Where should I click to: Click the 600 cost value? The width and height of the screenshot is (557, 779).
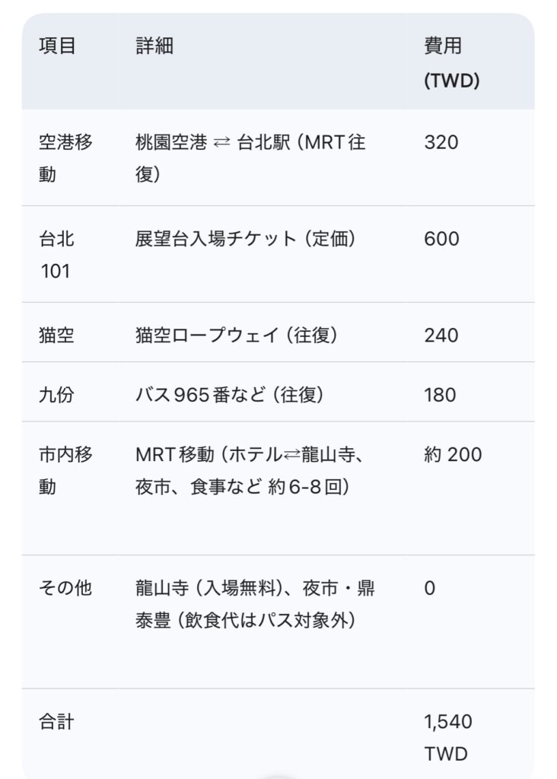pyautogui.click(x=441, y=239)
